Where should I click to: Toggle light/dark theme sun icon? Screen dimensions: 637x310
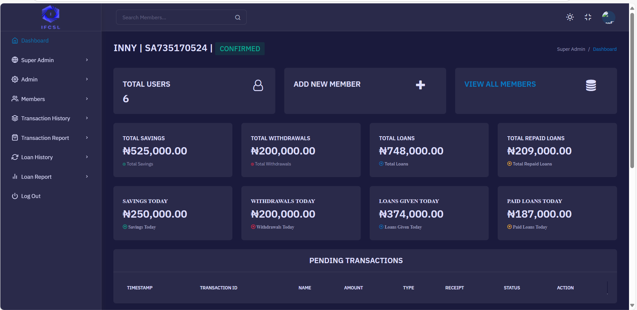570,17
